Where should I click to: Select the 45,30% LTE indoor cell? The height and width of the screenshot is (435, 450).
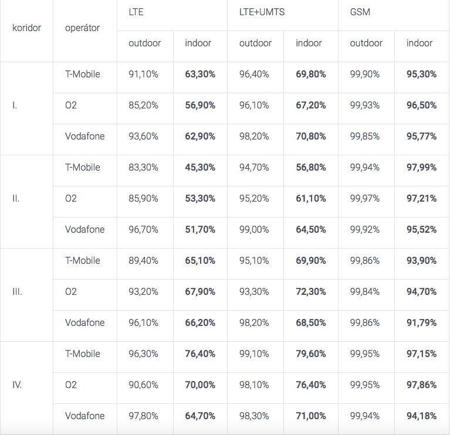pos(200,167)
